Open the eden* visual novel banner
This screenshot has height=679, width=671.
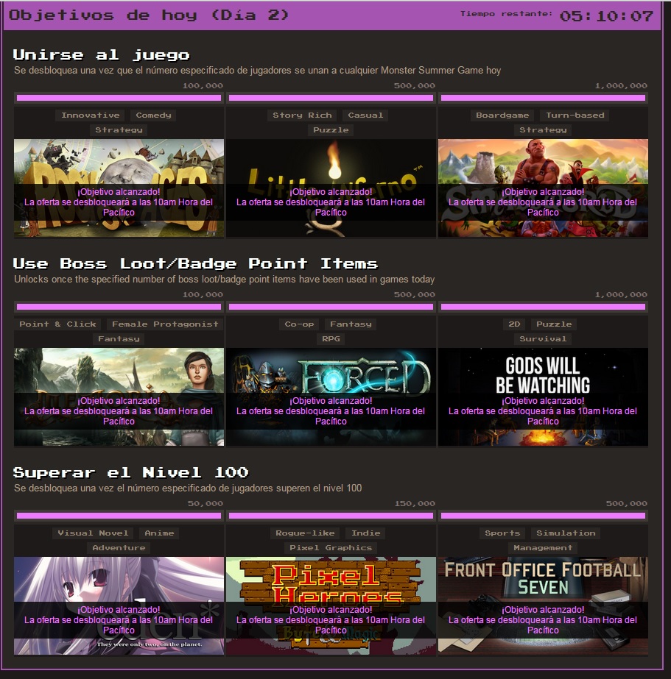coord(119,606)
